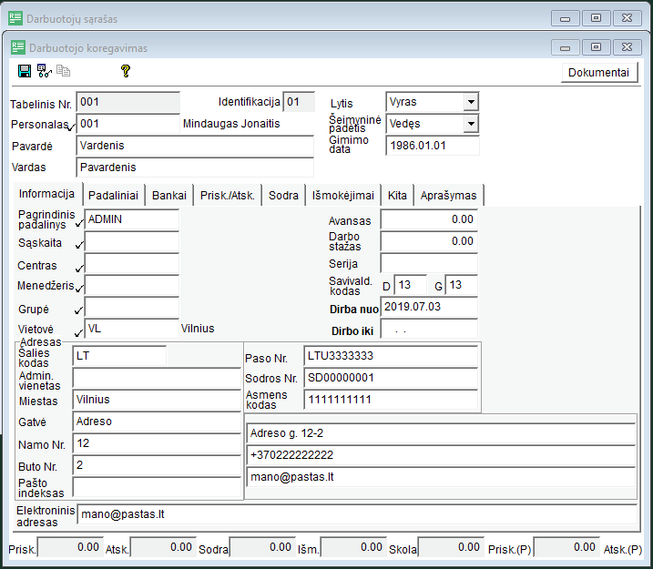Viewport: 653px width, 569px height.
Task: Switch to the Padaliniai tab
Action: [x=113, y=195]
